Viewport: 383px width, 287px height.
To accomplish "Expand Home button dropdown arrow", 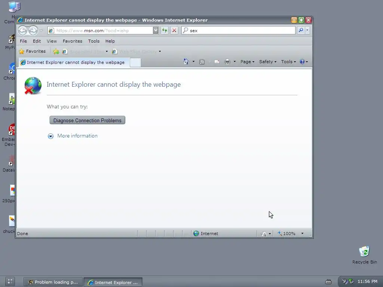I will pos(193,62).
